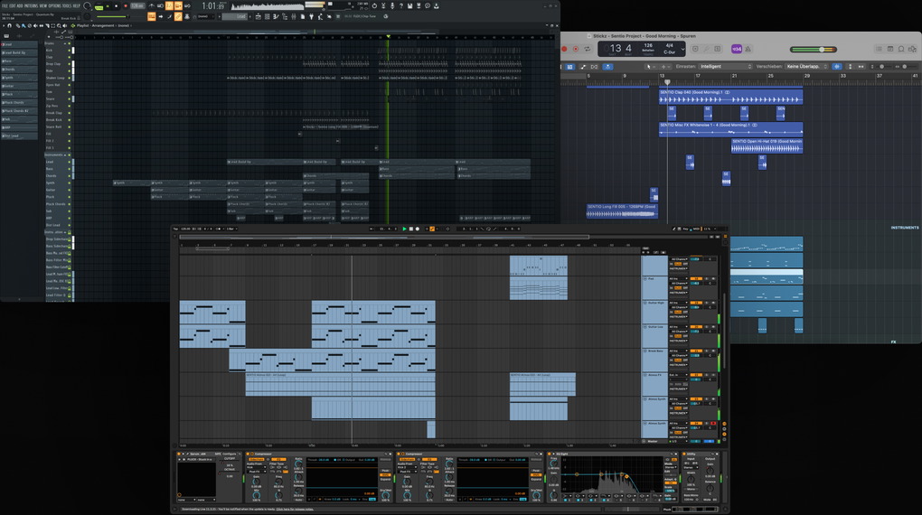Click the blue waveform zoom button in Logic
Screen dimensions: 922x515
[x=837, y=67]
